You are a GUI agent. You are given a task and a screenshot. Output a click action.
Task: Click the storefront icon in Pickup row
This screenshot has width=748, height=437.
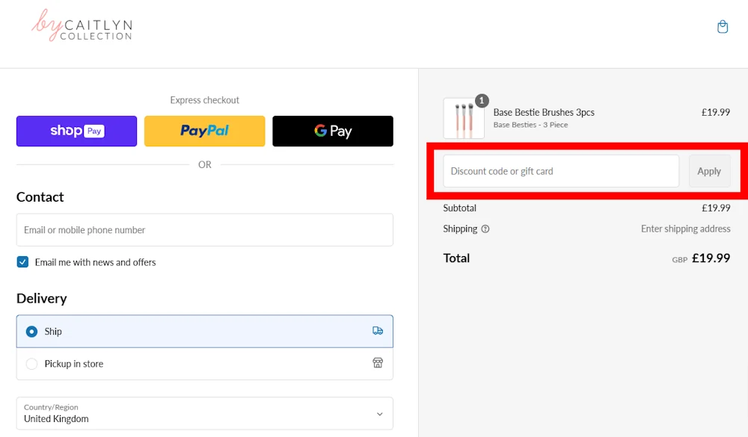click(377, 363)
